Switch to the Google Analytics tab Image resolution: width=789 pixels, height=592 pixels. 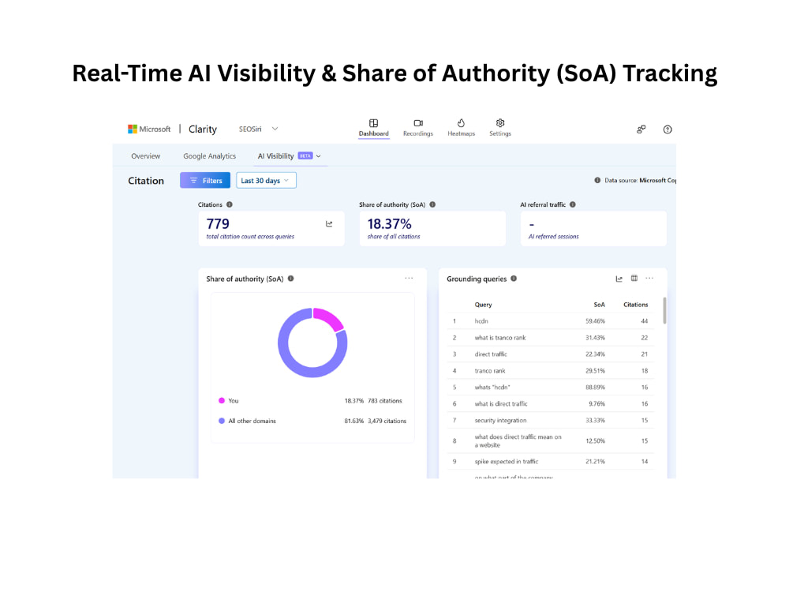(209, 156)
